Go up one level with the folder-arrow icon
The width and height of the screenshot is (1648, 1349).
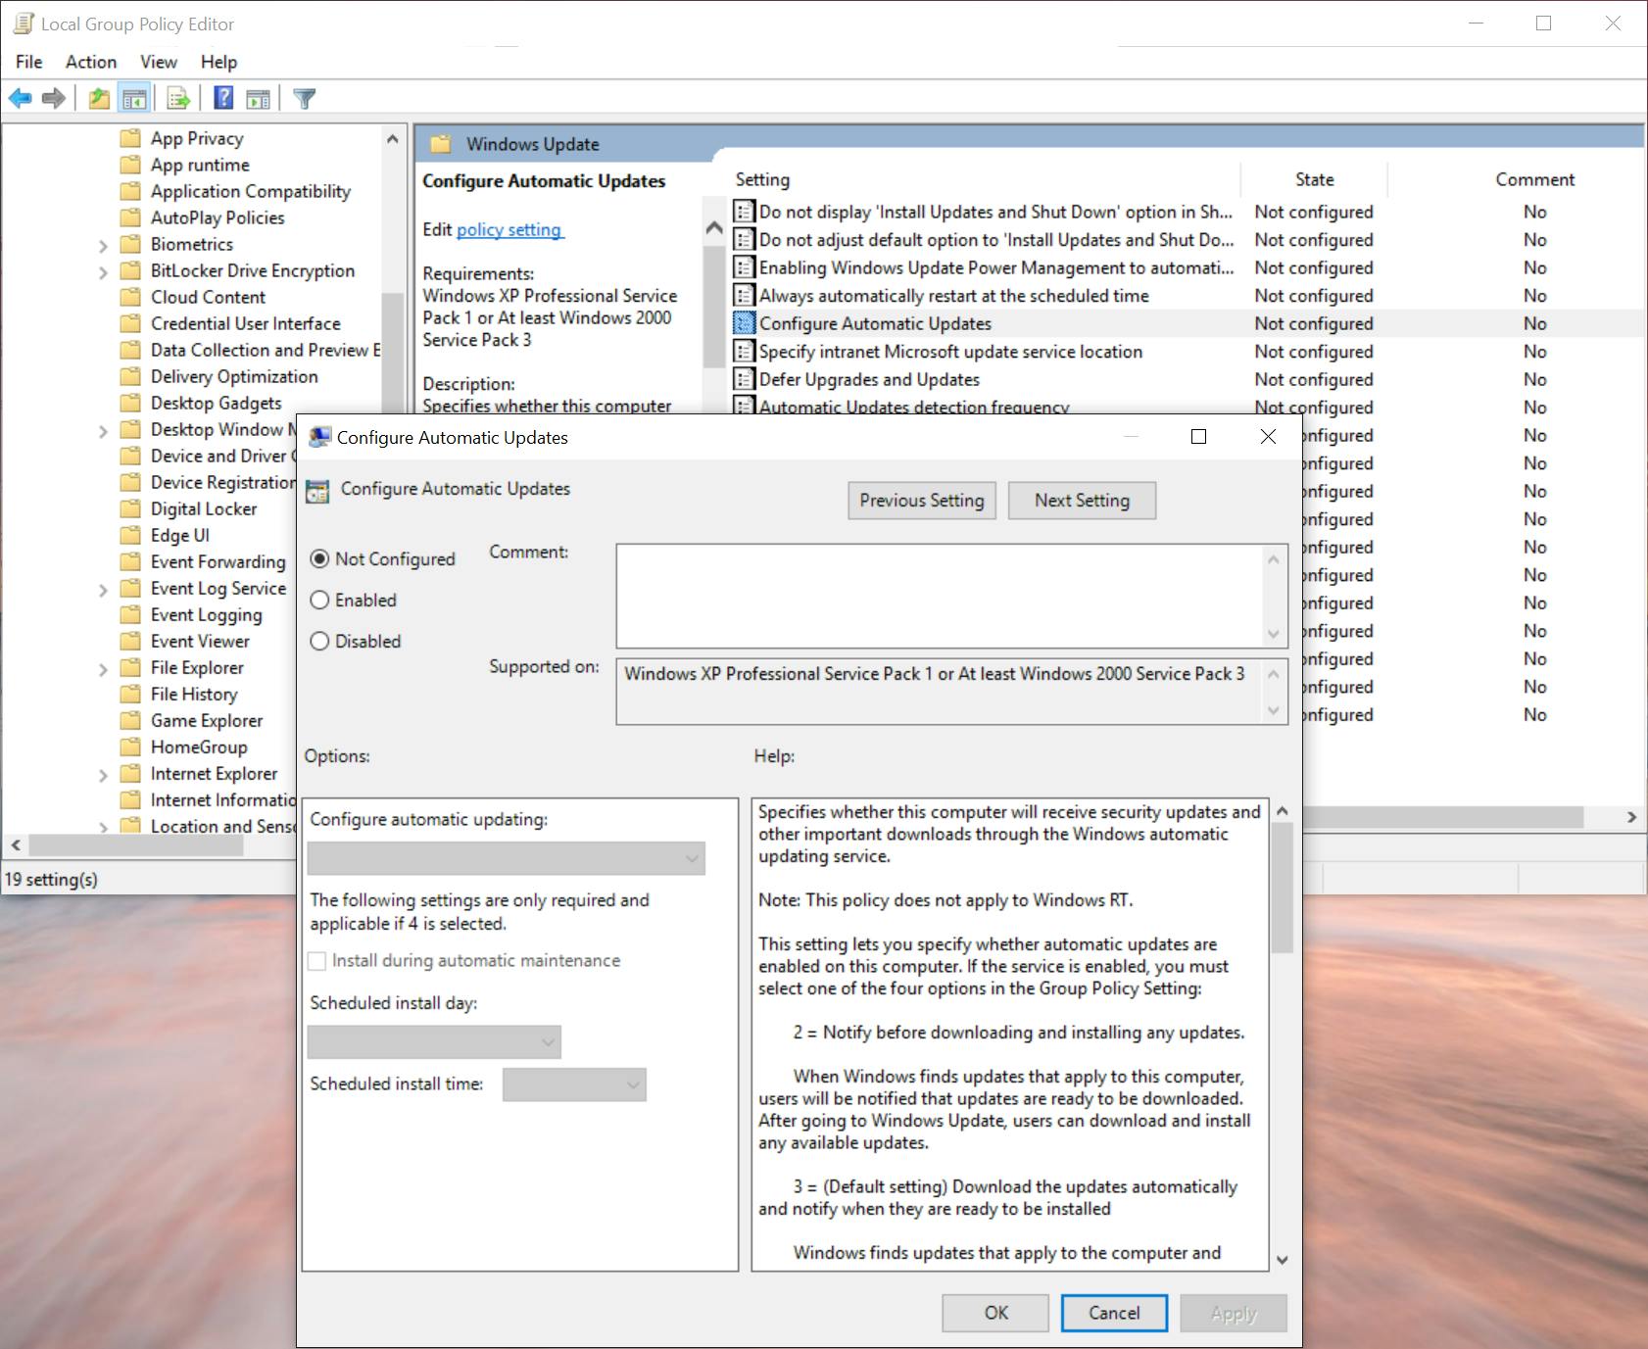[x=99, y=98]
